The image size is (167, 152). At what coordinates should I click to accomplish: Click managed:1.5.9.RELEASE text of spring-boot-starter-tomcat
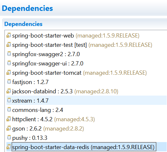[x=115, y=73]
